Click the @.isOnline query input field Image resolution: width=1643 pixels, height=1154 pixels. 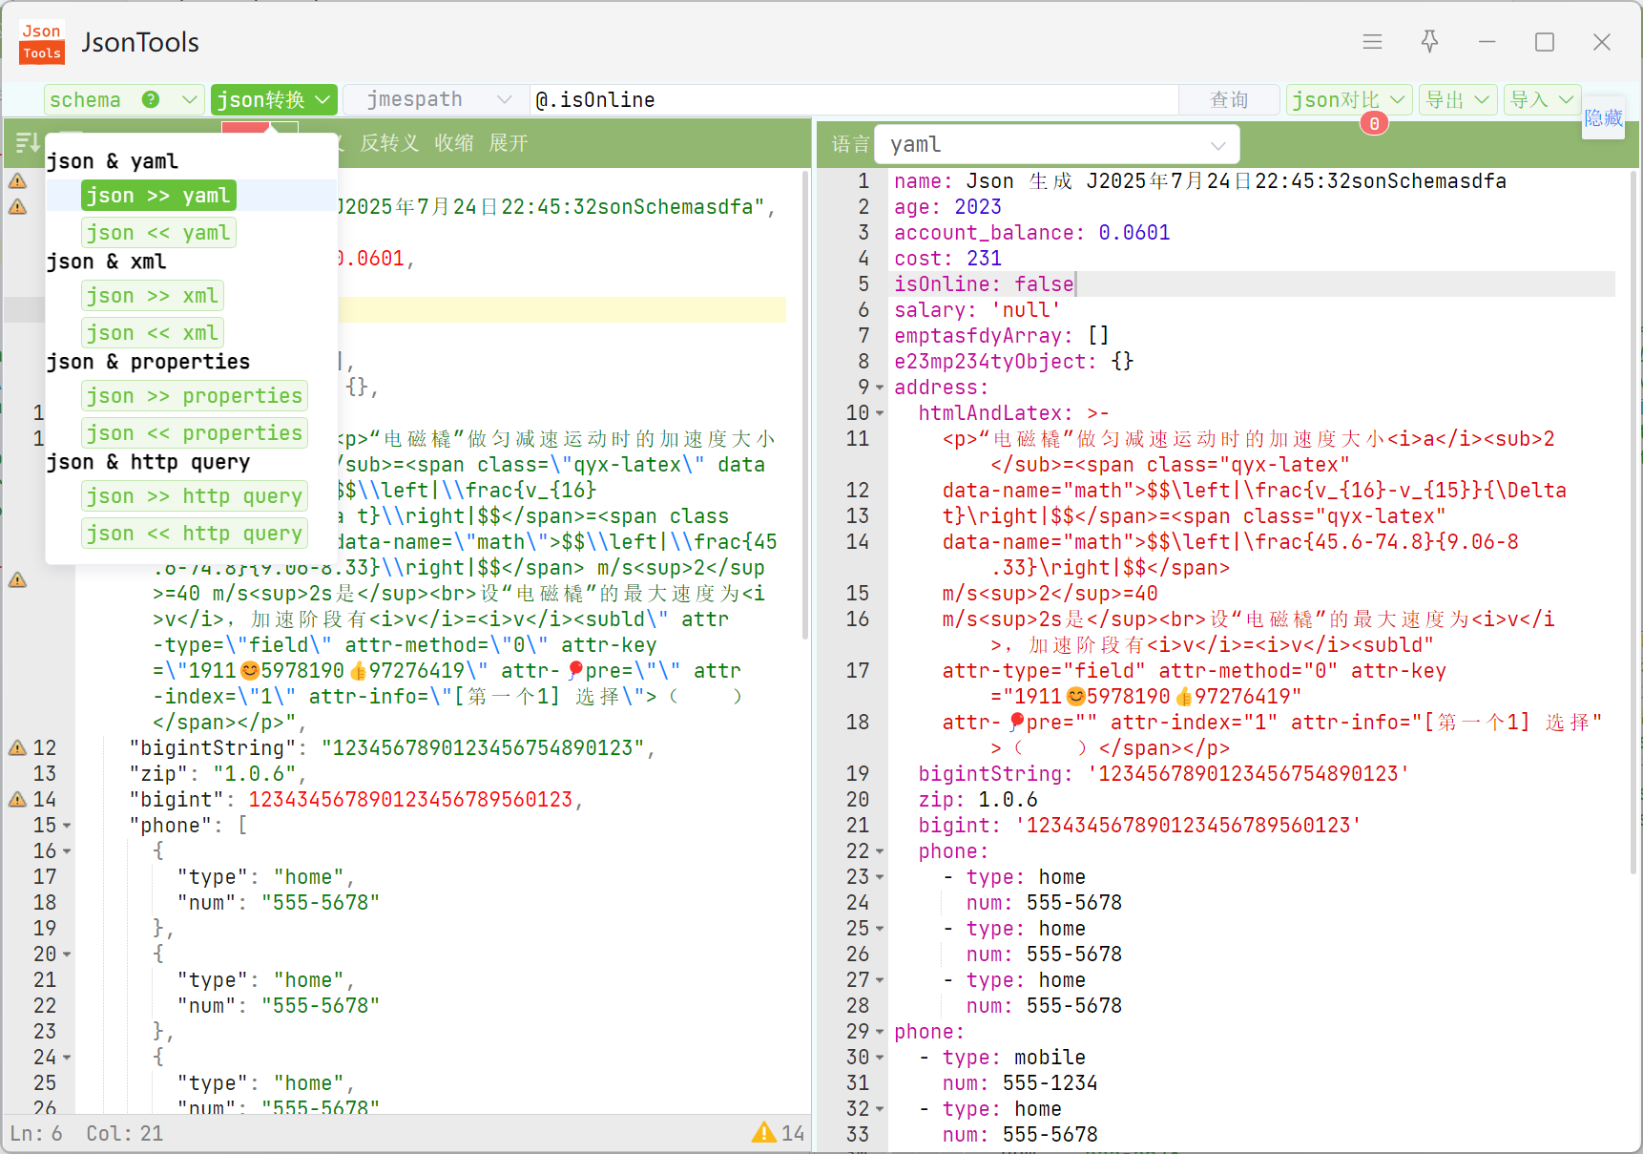point(854,99)
